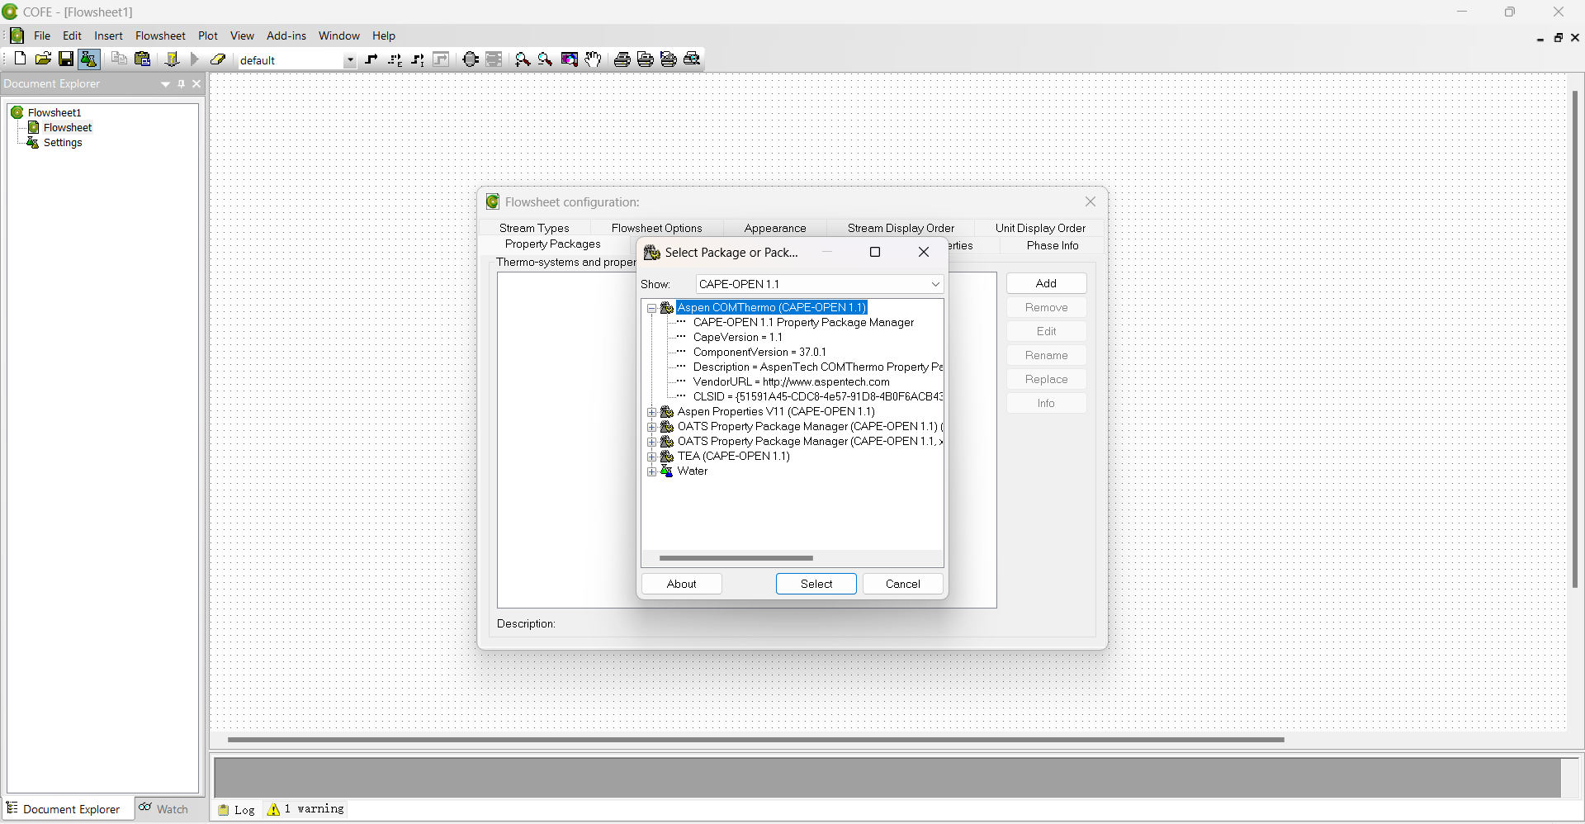Click the eraser clear-solution icon
Screen dimensions: 1585x824
tap(218, 59)
